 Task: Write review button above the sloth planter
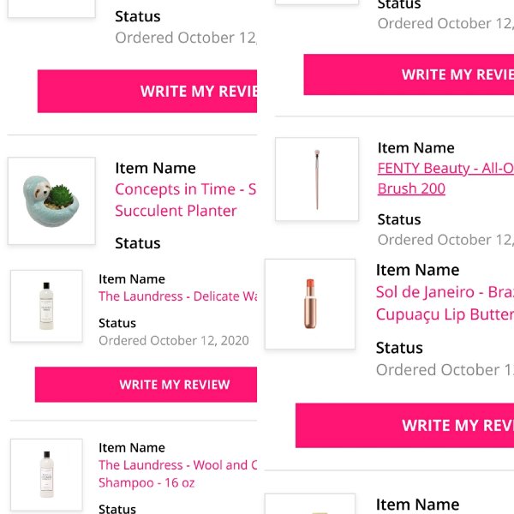pos(147,91)
